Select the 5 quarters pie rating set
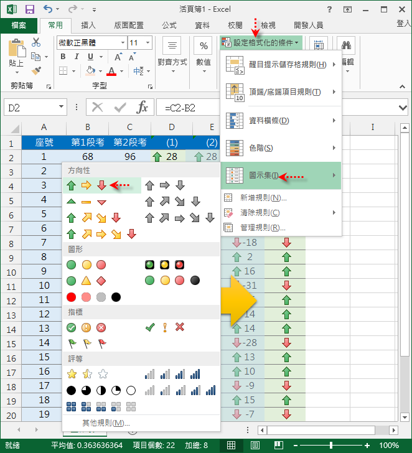Viewport: 412px width, 453px height. pyautogui.click(x=101, y=391)
